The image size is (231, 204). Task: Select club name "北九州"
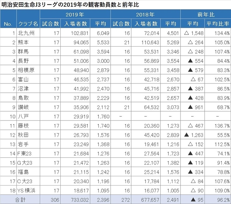(26, 33)
